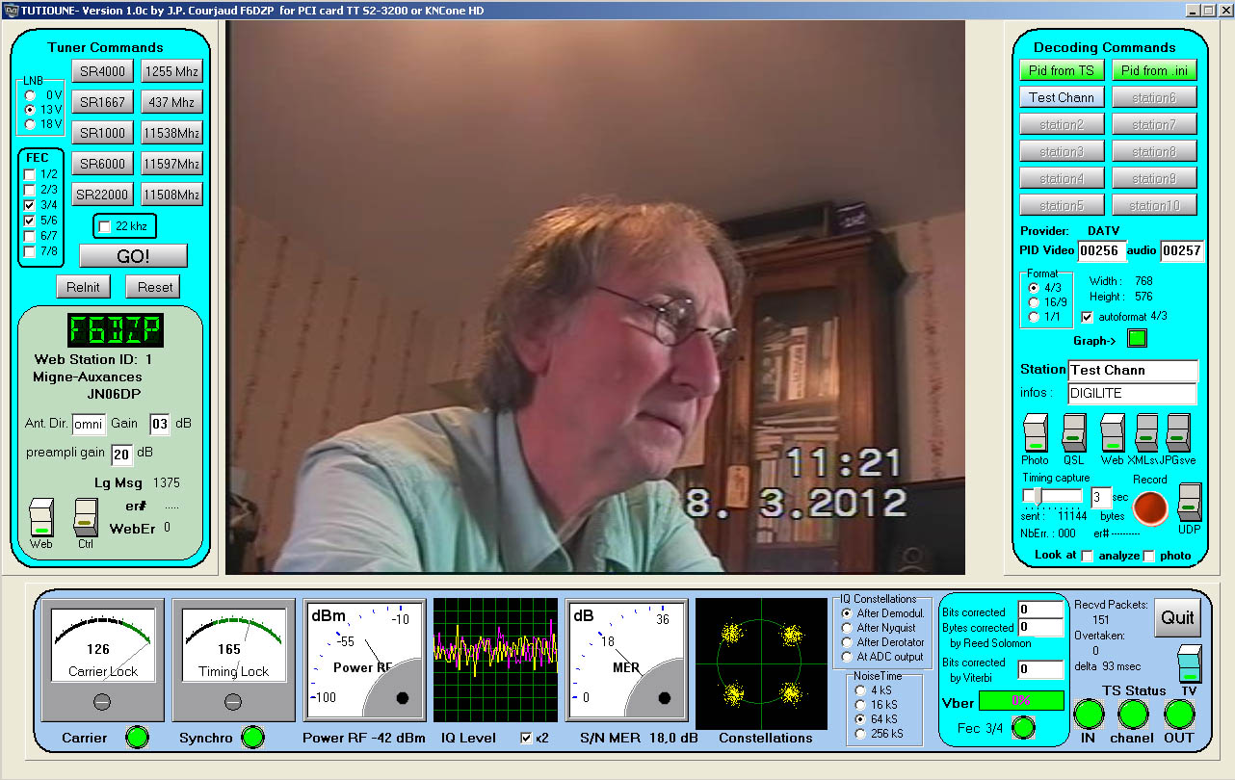
Task: Select At ADC output option
Action: pyautogui.click(x=847, y=657)
